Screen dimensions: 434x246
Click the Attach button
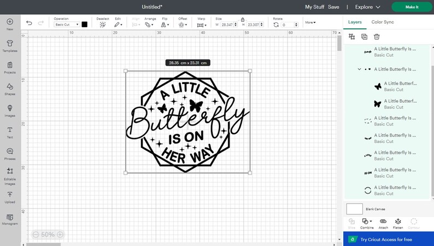coord(383,223)
